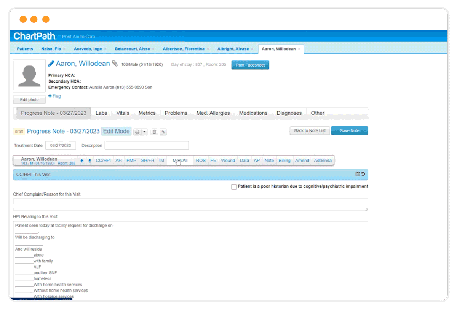Attach a file via the paperclip icon
The height and width of the screenshot is (310, 457).
pyautogui.click(x=163, y=132)
